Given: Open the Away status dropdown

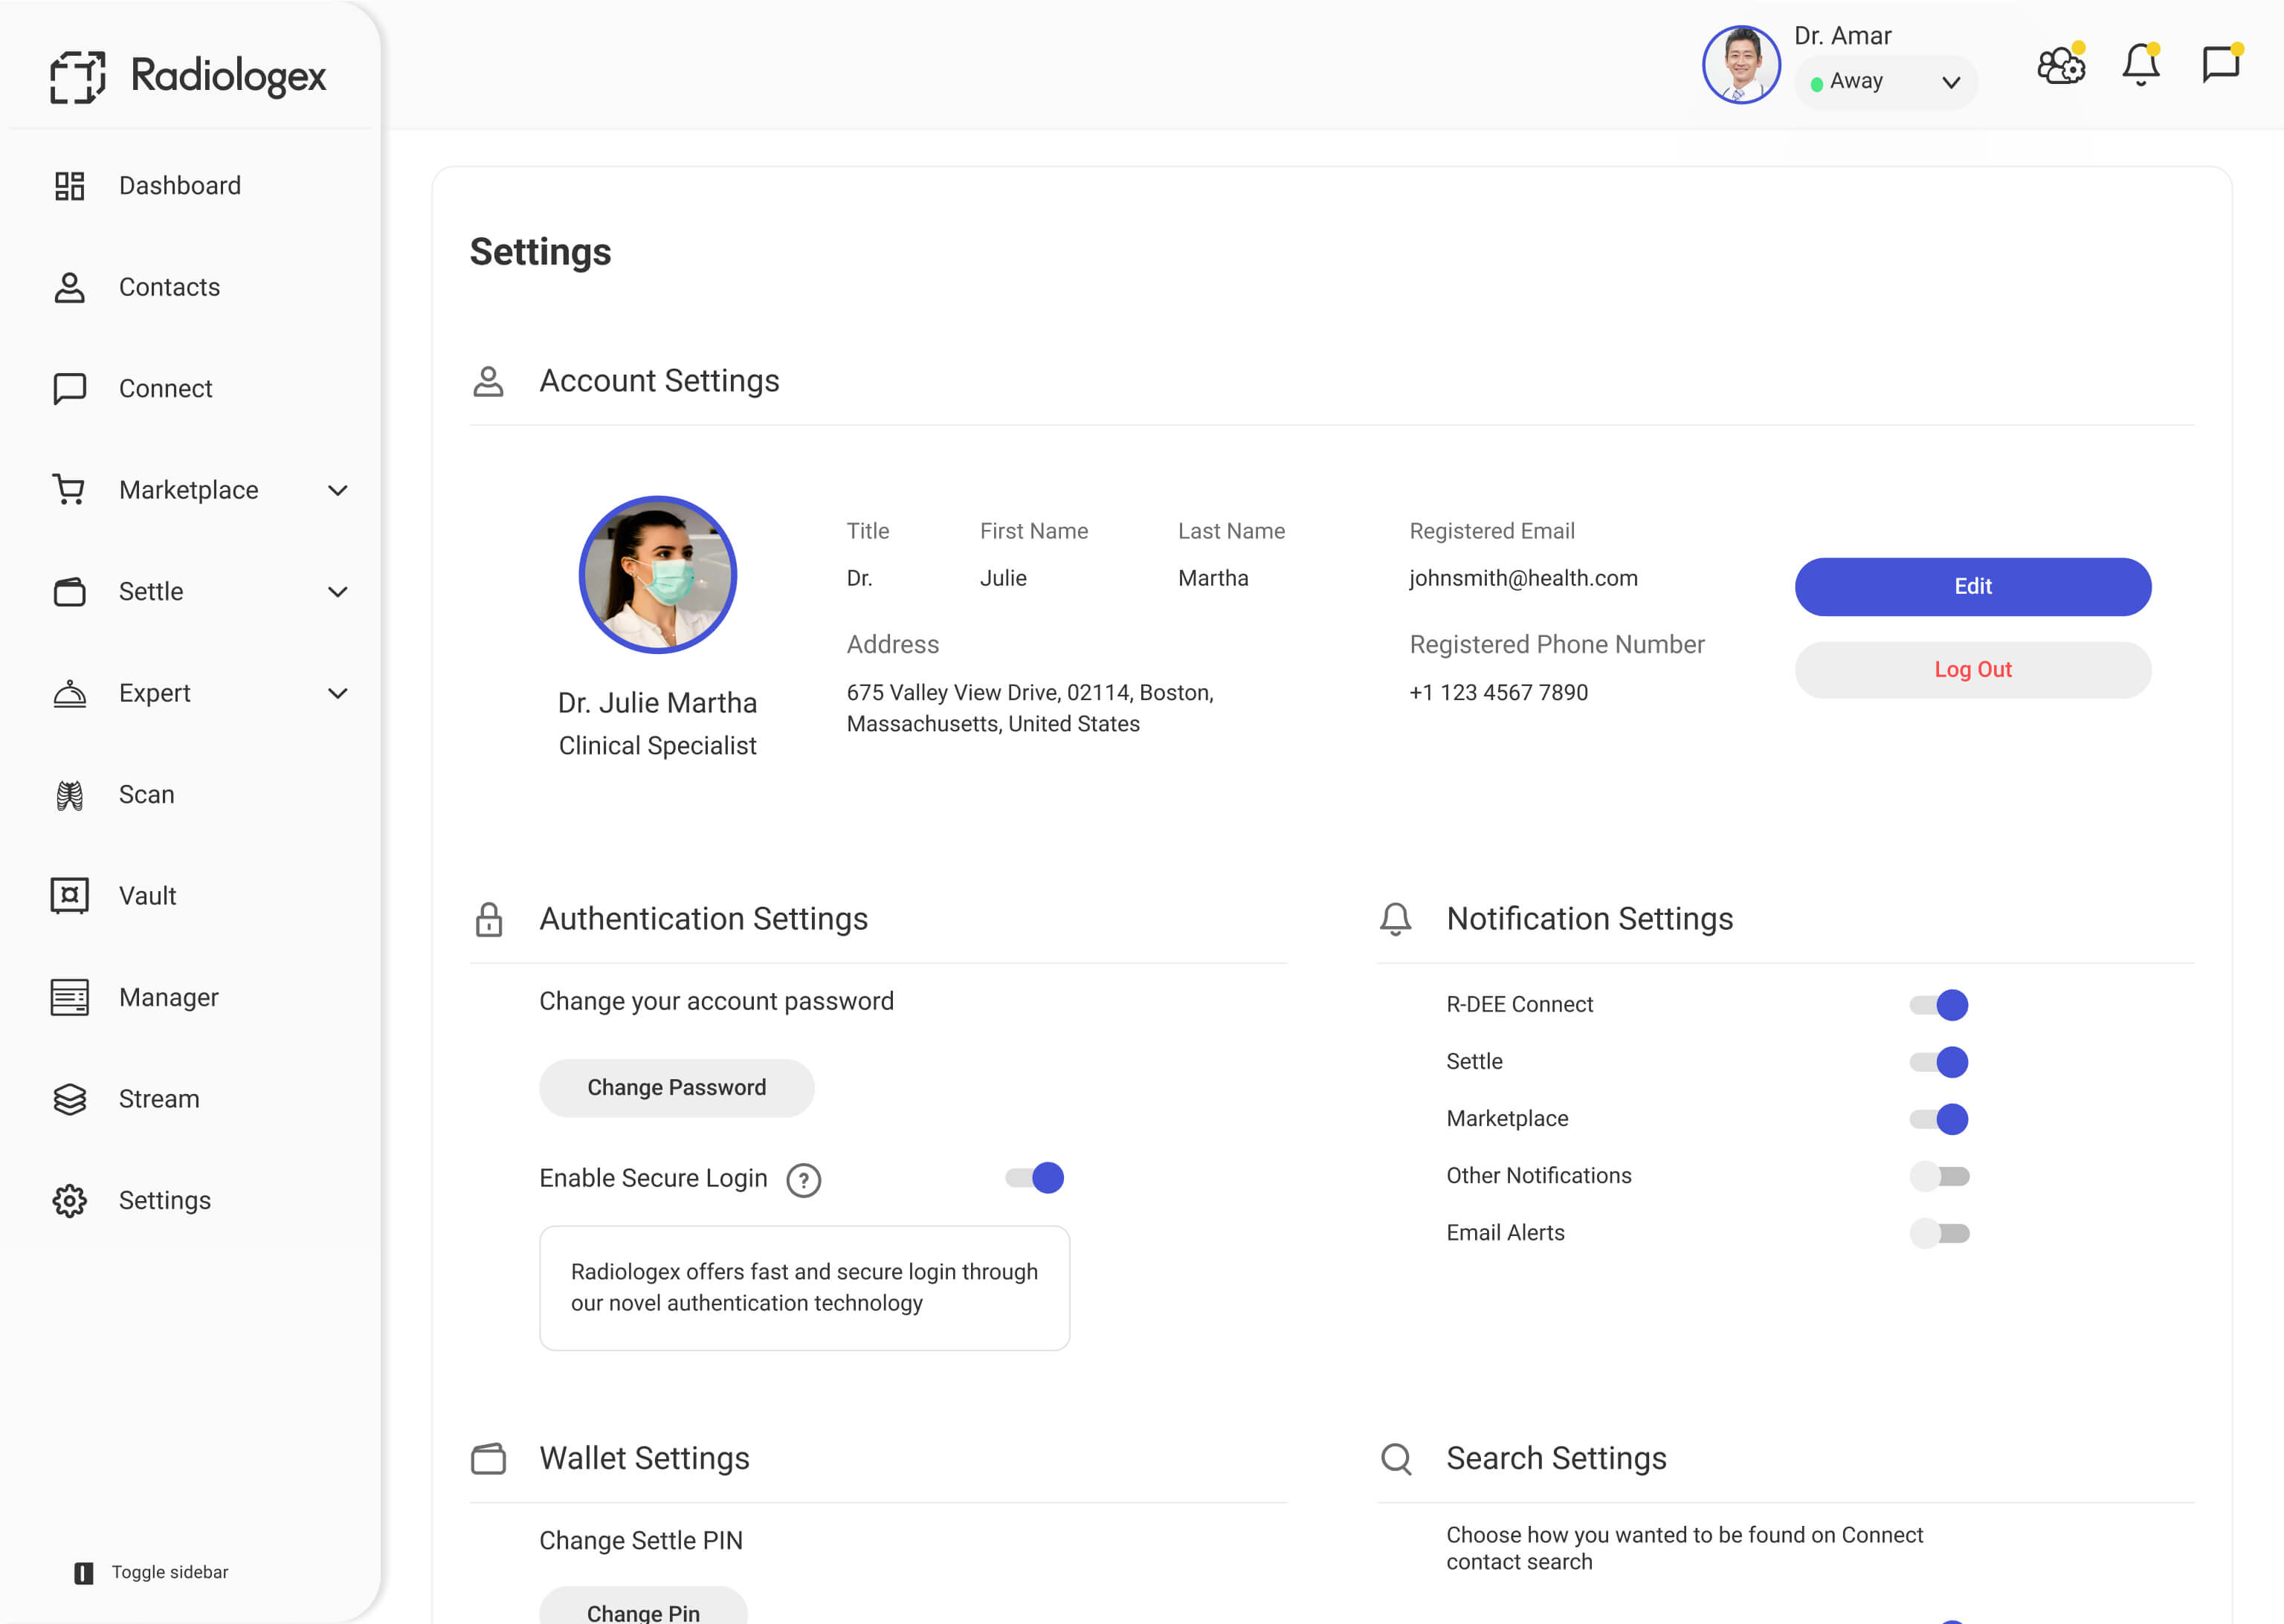Looking at the screenshot, I should 1885,82.
